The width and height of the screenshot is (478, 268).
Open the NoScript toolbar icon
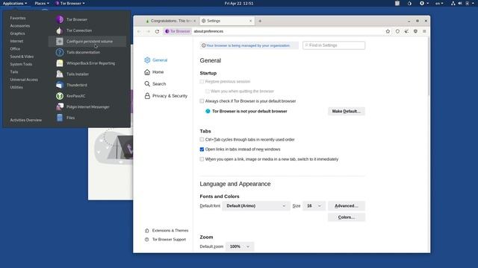(415, 31)
